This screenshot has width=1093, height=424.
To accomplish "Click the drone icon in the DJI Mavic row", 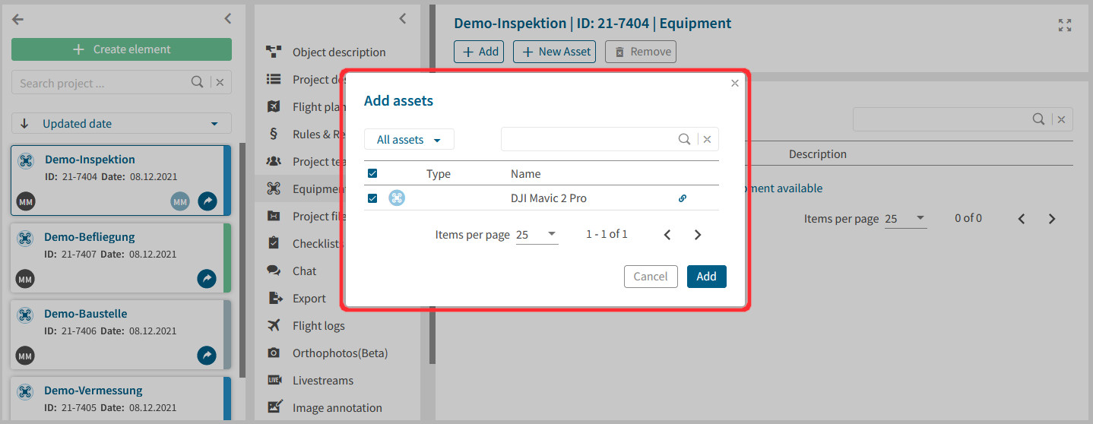I will pyautogui.click(x=397, y=198).
